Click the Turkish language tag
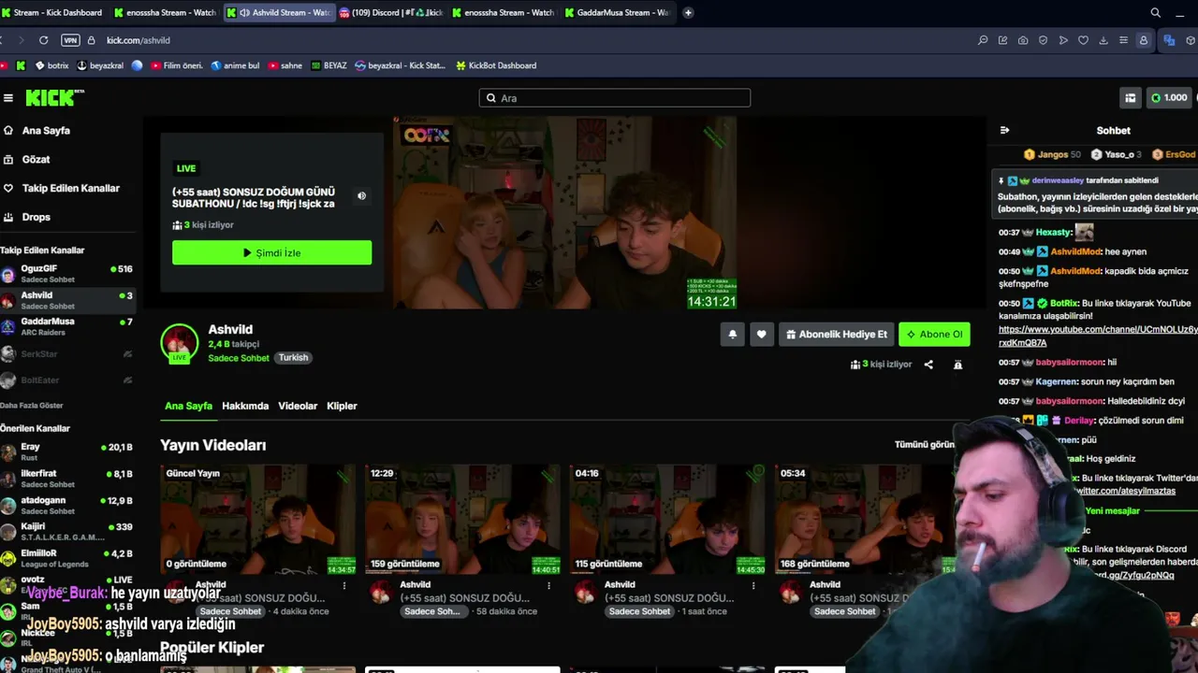The width and height of the screenshot is (1198, 673). click(x=293, y=358)
